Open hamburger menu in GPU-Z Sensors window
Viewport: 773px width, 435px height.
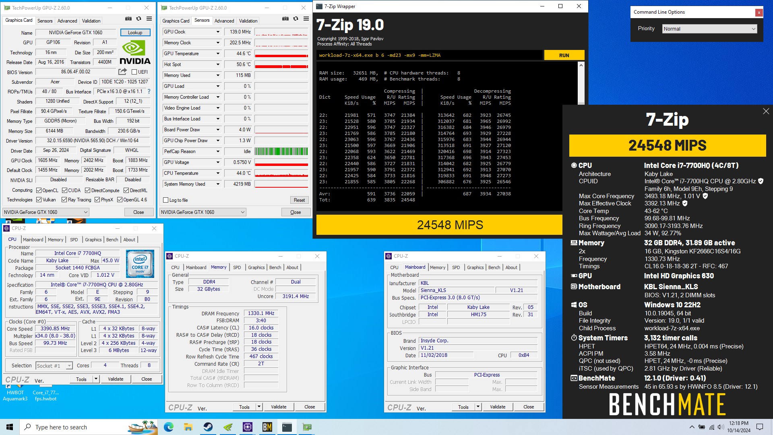(306, 19)
